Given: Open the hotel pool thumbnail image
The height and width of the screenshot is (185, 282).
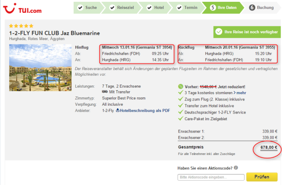Looking at the screenshot, I should click(40, 67).
